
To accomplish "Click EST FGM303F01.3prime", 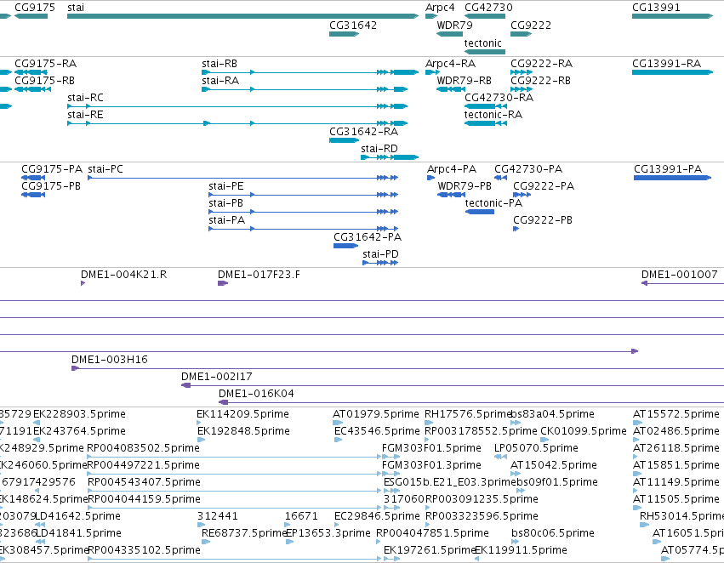I will [x=431, y=466].
